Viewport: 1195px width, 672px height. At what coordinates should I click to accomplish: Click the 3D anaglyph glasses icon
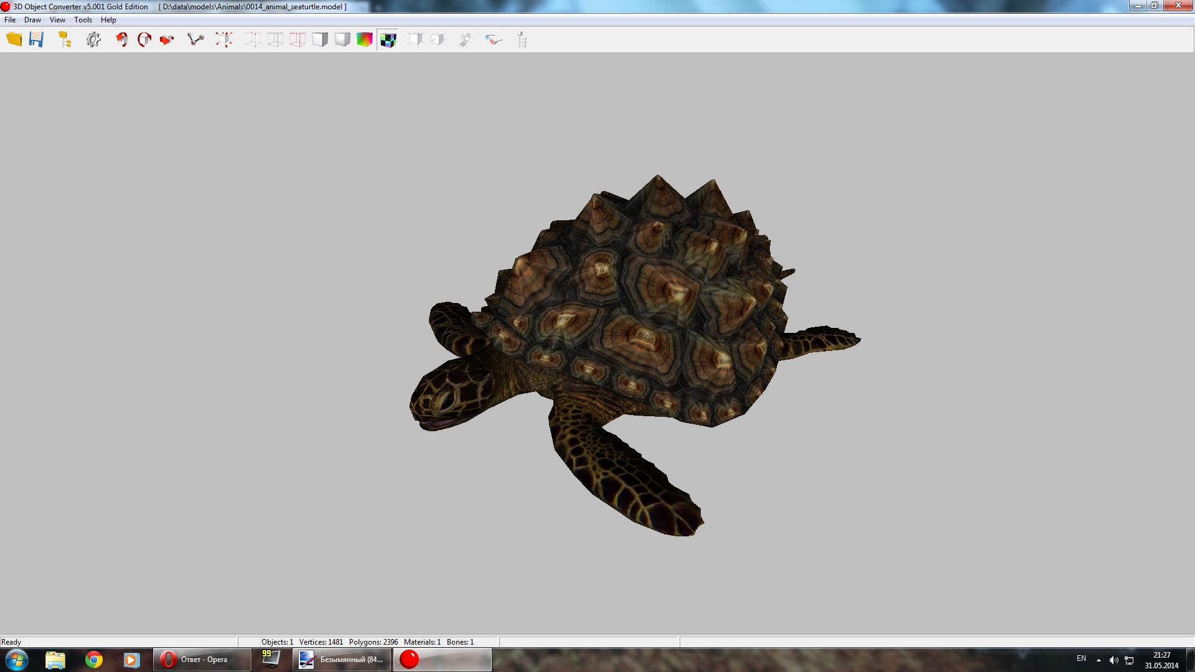(494, 40)
